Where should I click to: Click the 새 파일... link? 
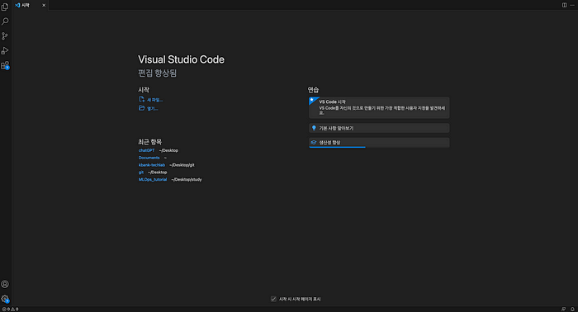(x=155, y=100)
